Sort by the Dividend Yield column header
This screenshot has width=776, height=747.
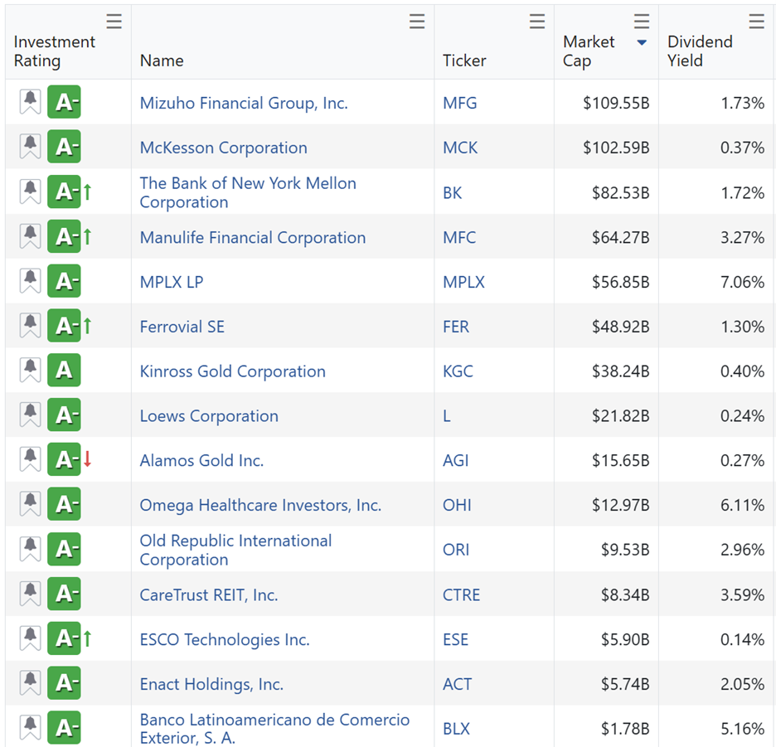tap(700, 51)
